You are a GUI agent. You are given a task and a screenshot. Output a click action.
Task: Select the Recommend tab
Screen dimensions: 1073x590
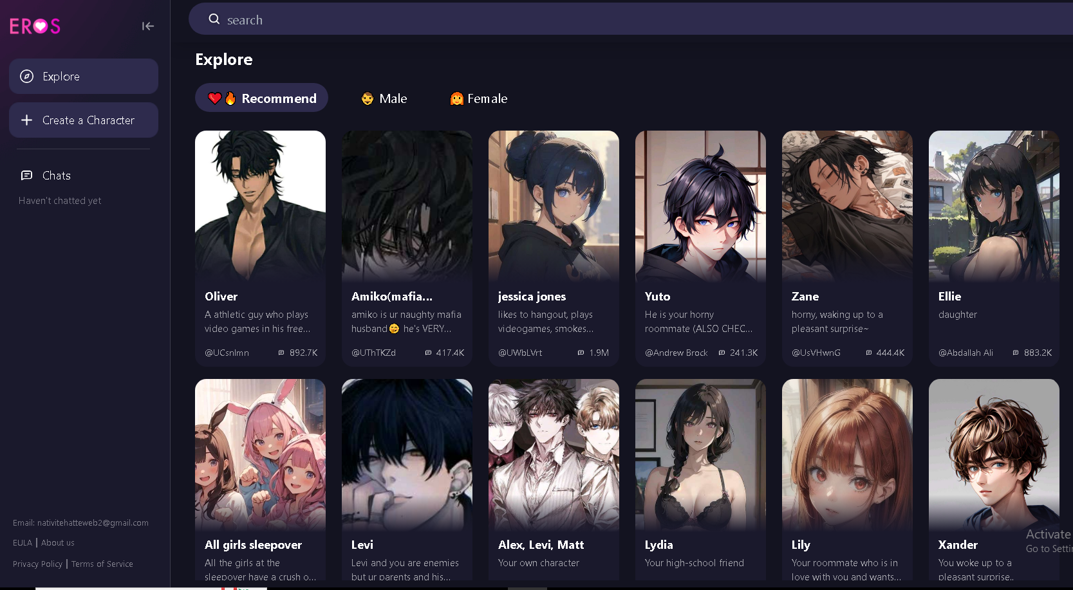(x=261, y=98)
